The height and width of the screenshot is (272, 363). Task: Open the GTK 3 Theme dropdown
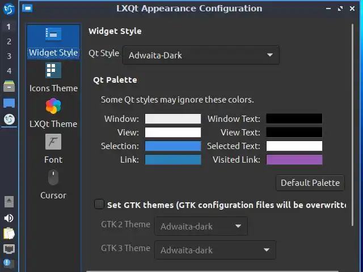(215, 250)
